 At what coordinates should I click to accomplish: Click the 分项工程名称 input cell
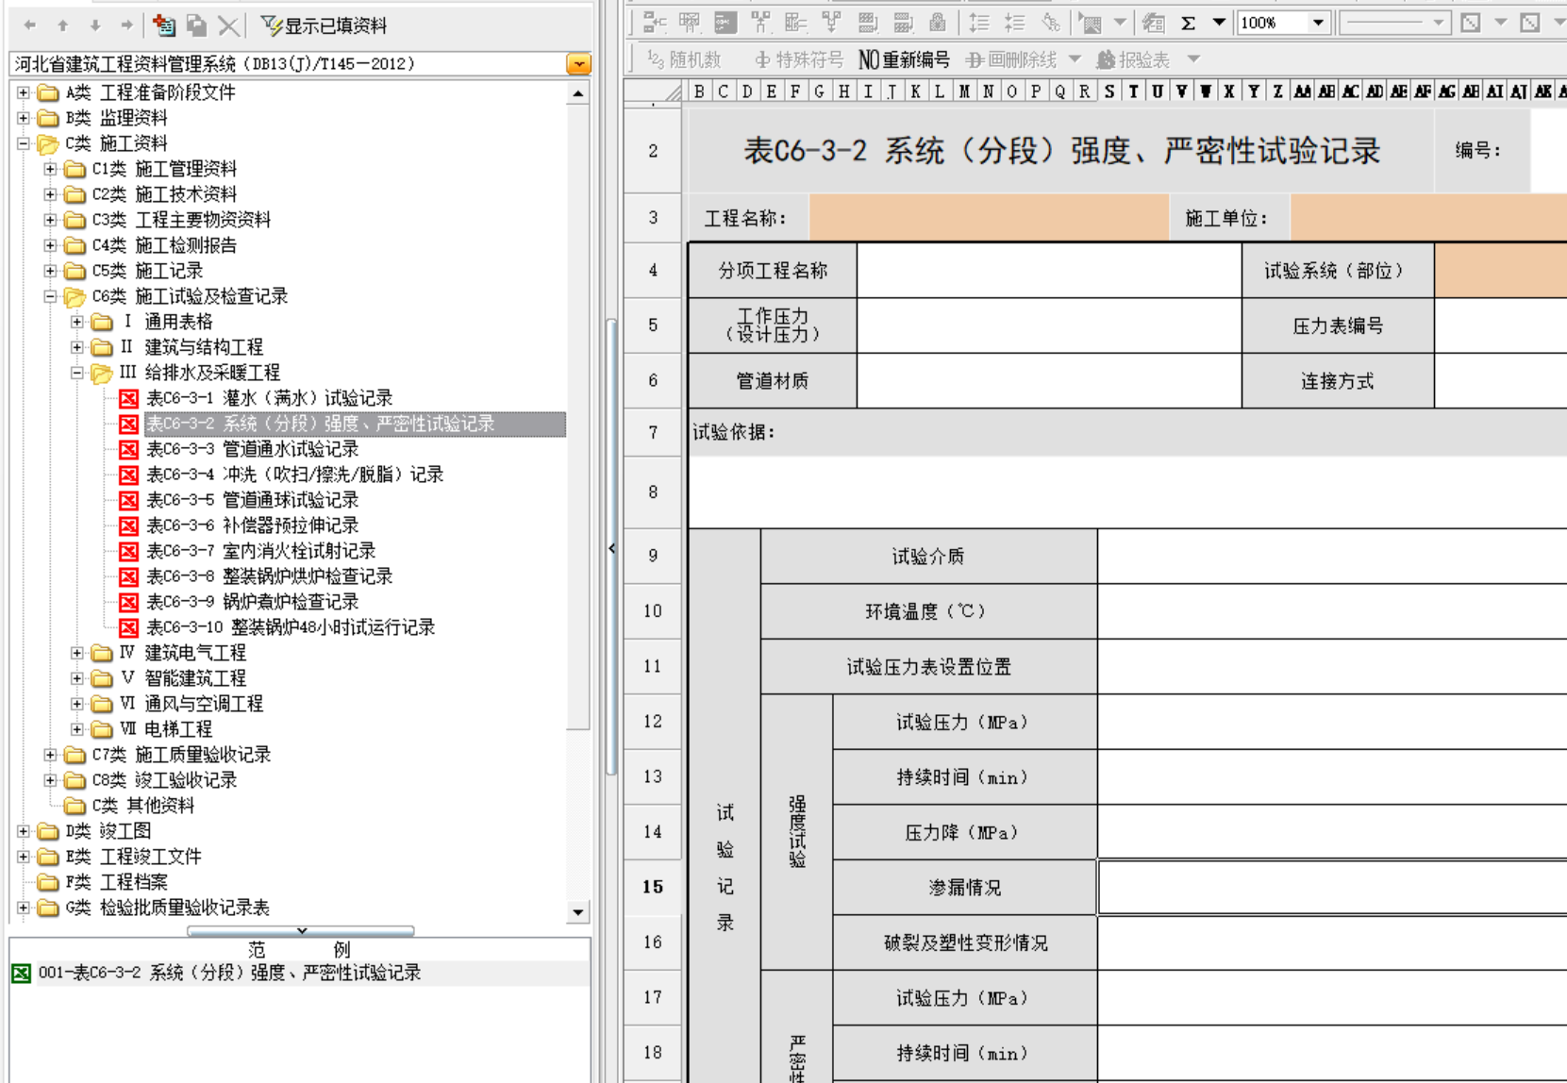click(x=1049, y=271)
